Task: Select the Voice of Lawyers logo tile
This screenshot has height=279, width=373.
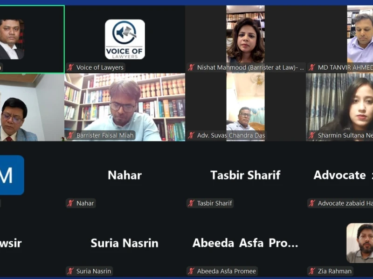Action: click(125, 39)
